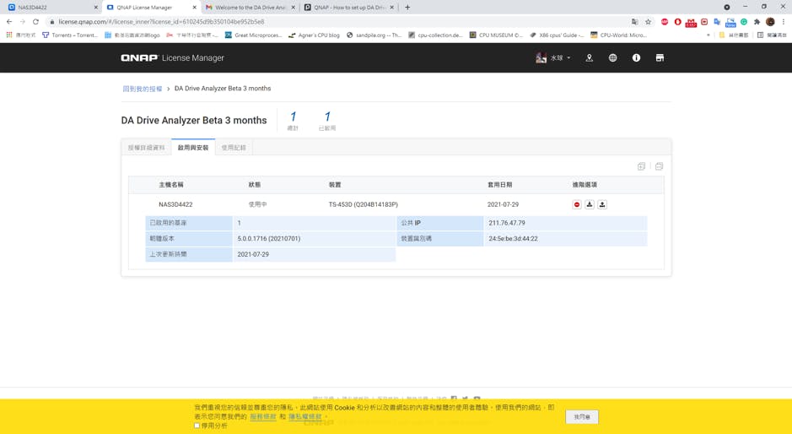
Task: Open the 水球 user account dropdown
Action: (x=553, y=58)
